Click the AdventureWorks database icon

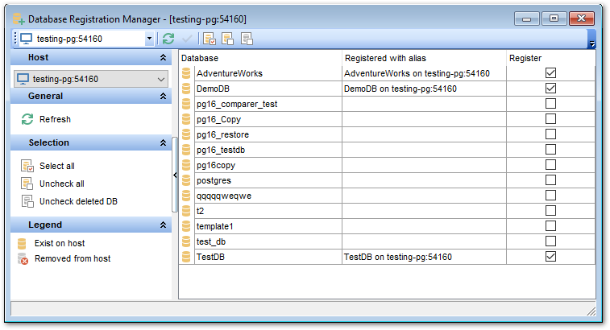(187, 73)
